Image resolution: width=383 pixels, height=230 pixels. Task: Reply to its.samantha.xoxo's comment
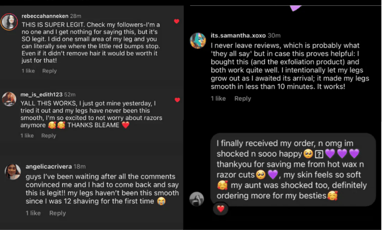pos(243,98)
